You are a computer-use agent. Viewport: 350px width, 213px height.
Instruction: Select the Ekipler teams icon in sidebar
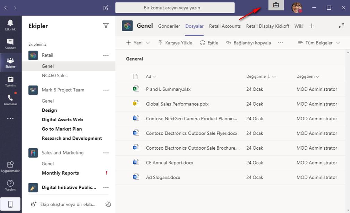pos(10,63)
